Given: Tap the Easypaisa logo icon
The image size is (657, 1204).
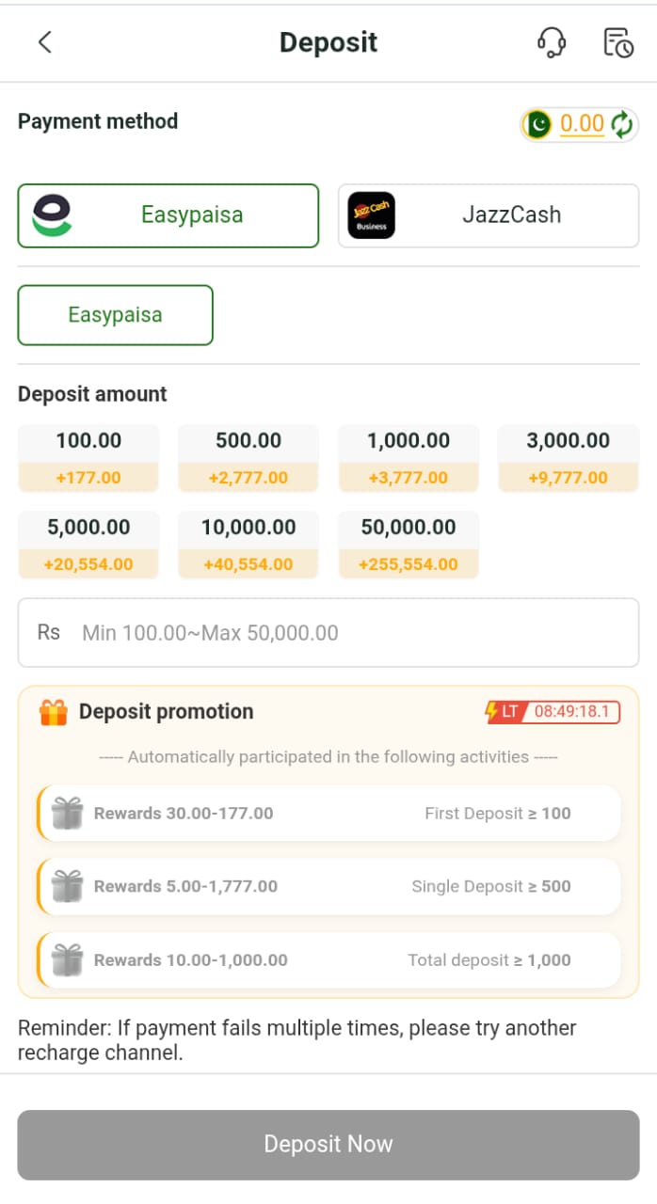Looking at the screenshot, I should tap(53, 215).
